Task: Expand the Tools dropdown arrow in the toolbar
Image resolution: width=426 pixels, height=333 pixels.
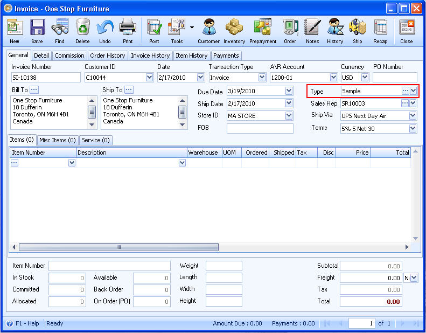Action: coord(192,27)
